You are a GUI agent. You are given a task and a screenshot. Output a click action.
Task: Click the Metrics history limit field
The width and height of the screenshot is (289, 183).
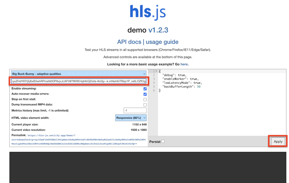(x=135, y=110)
